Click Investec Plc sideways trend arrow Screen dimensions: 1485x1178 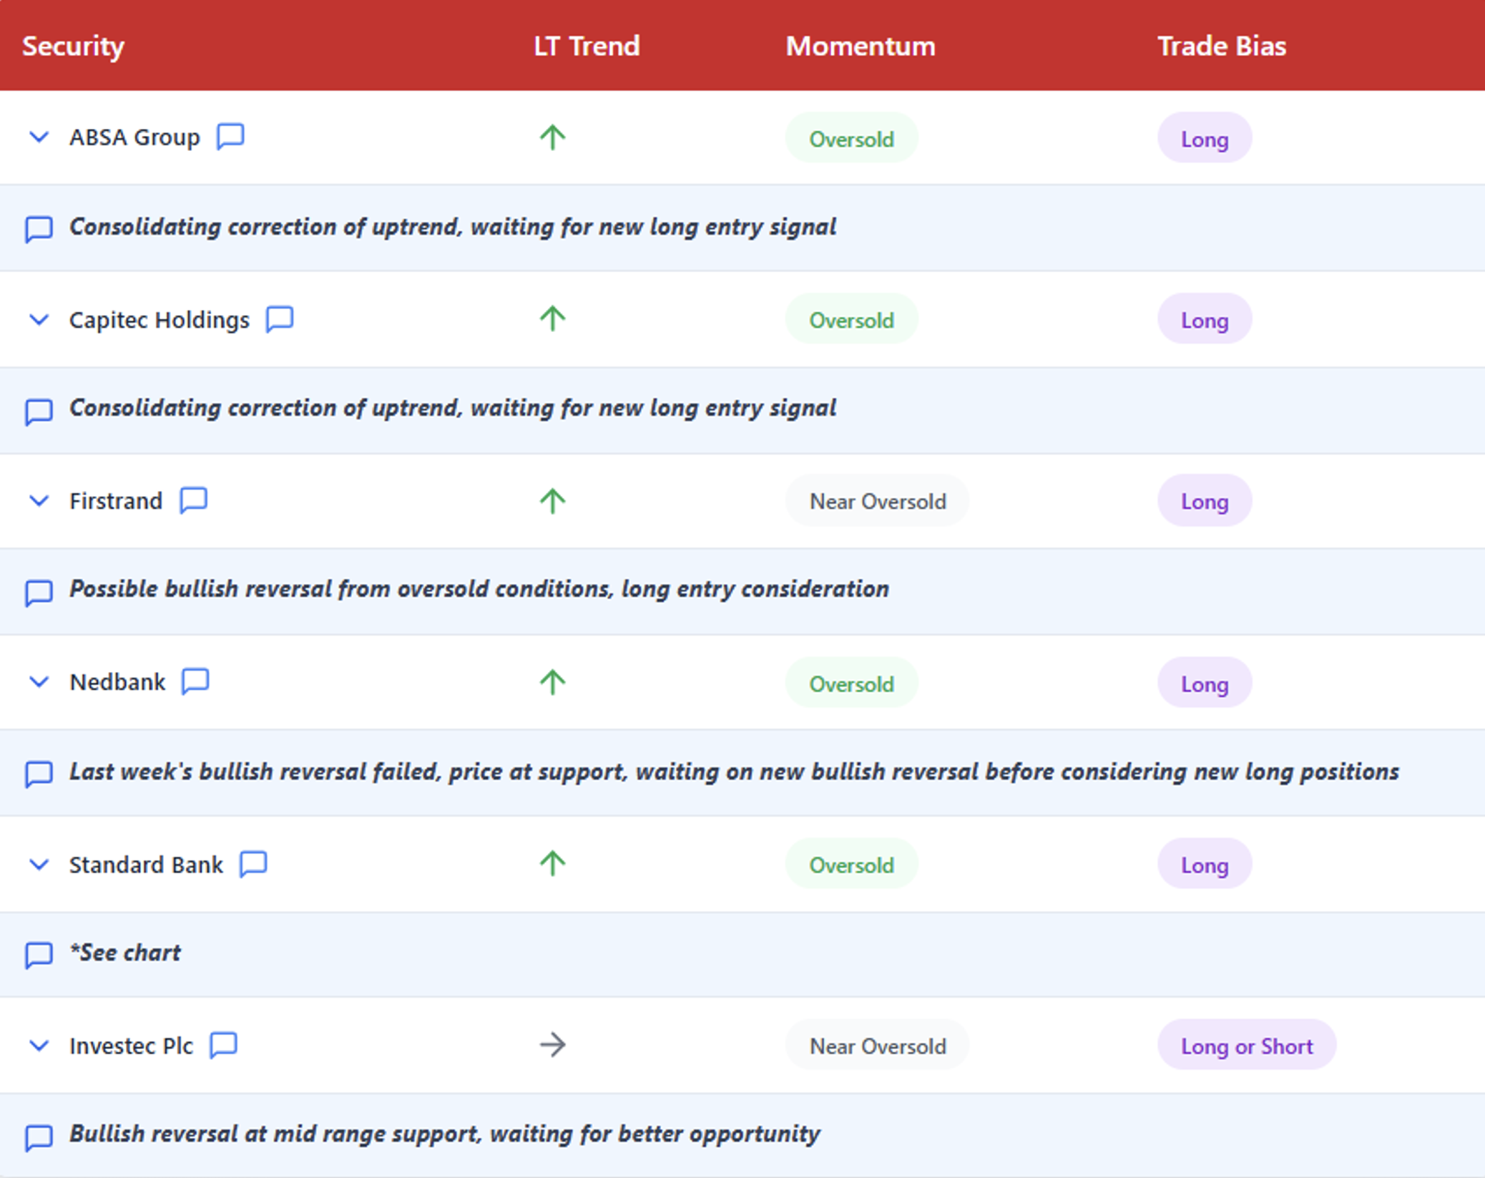(552, 1045)
